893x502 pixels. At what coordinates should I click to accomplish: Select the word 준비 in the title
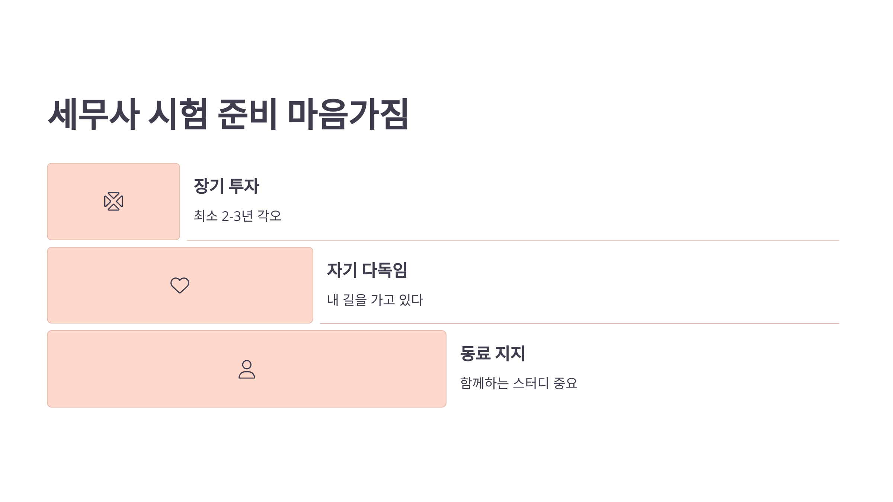[247, 114]
